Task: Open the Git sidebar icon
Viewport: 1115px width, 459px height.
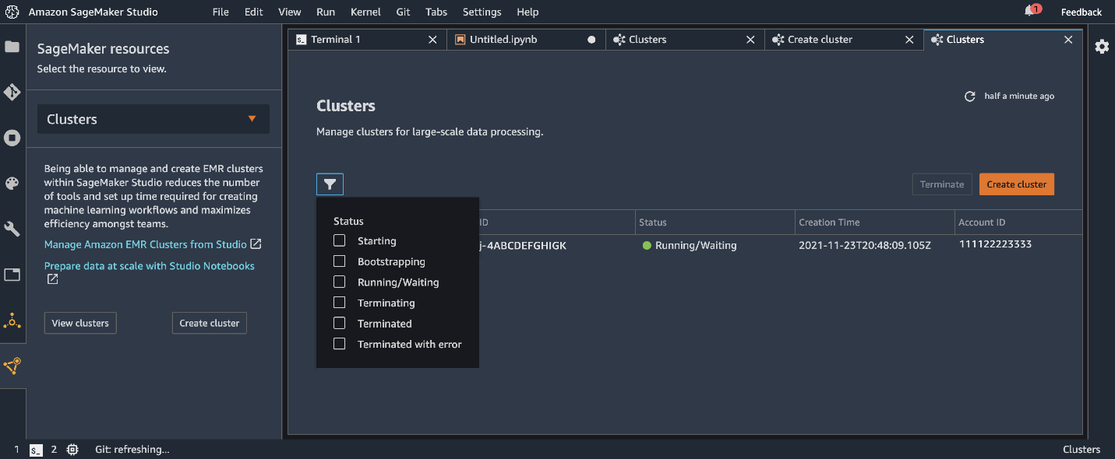Action: (12, 93)
